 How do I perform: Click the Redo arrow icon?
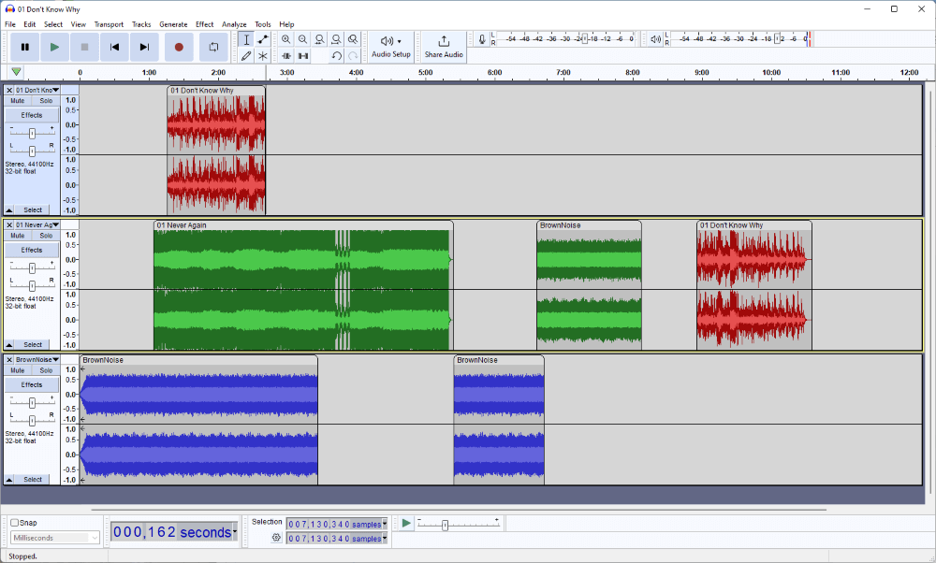click(x=353, y=55)
